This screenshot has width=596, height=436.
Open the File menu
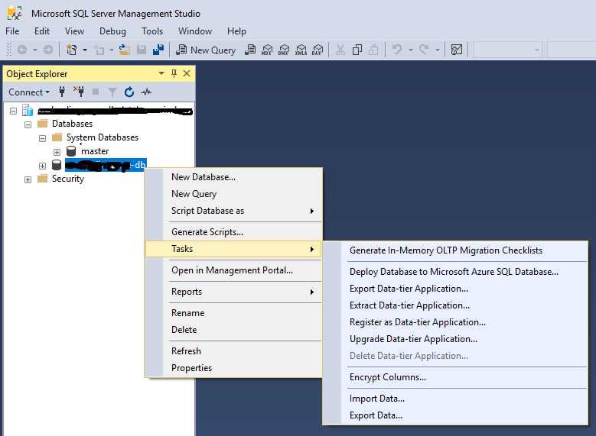click(x=12, y=31)
